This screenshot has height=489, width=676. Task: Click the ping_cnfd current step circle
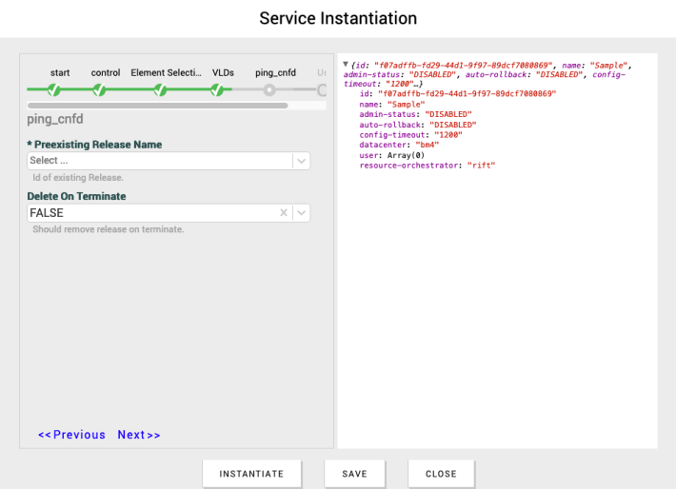point(269,90)
